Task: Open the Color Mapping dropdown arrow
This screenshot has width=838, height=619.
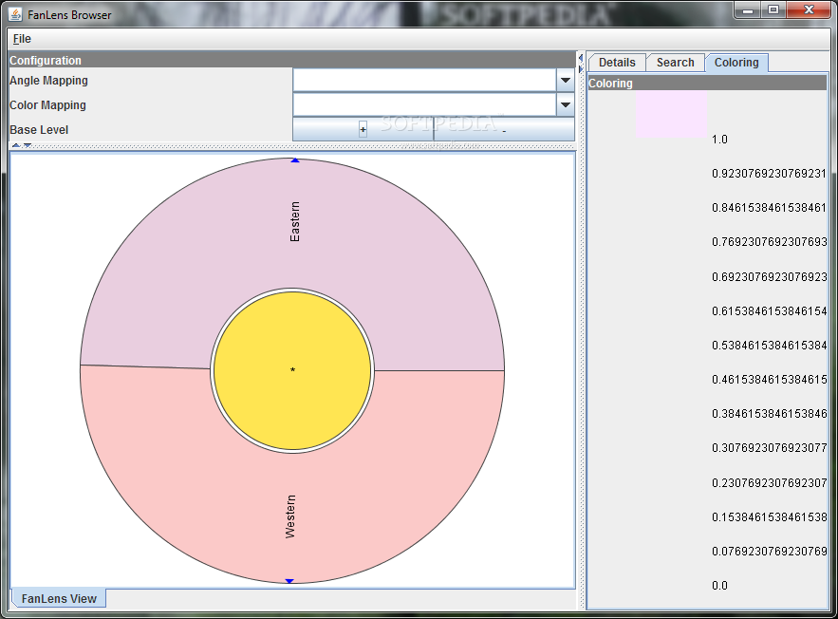Action: coord(565,105)
